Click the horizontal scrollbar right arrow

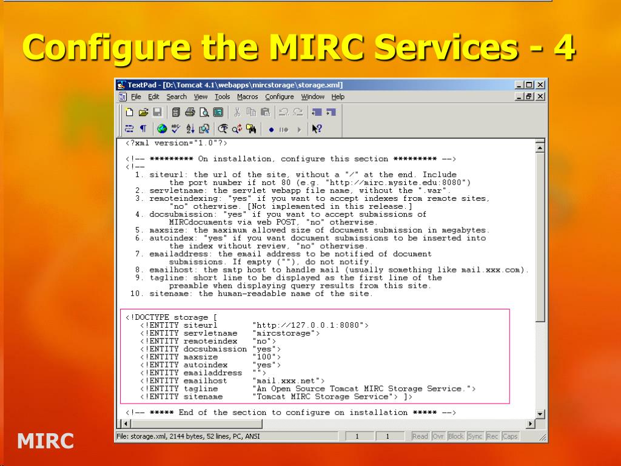click(x=530, y=424)
